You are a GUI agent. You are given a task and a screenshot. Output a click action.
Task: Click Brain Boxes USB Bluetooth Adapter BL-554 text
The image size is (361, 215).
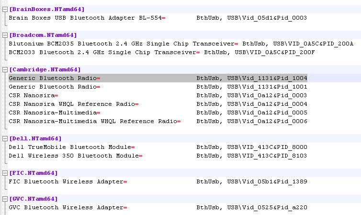point(85,18)
